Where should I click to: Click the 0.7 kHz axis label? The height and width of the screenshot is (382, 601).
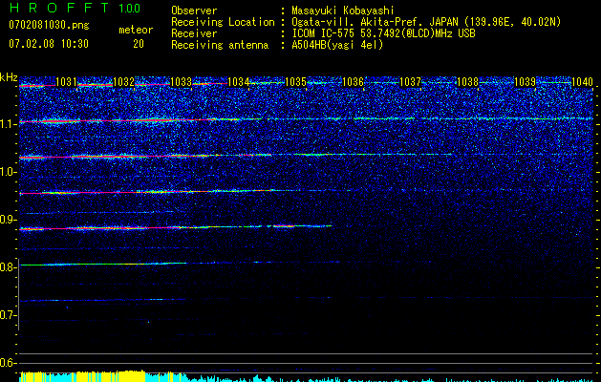tap(8, 315)
